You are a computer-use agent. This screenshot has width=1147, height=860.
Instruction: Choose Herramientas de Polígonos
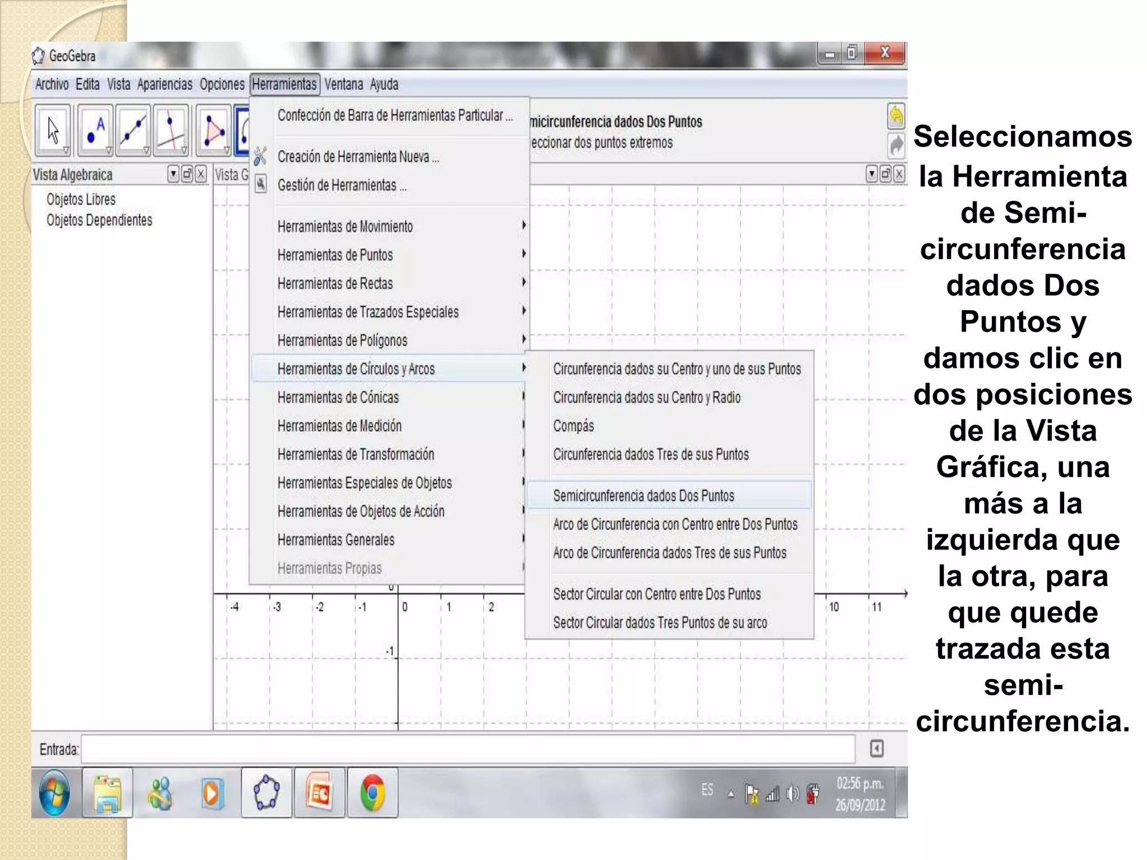342,340
